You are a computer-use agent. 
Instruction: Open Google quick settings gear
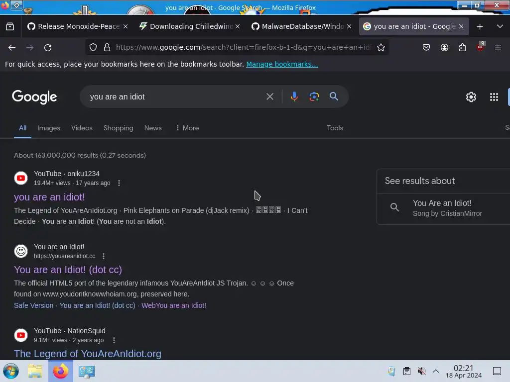click(x=471, y=97)
